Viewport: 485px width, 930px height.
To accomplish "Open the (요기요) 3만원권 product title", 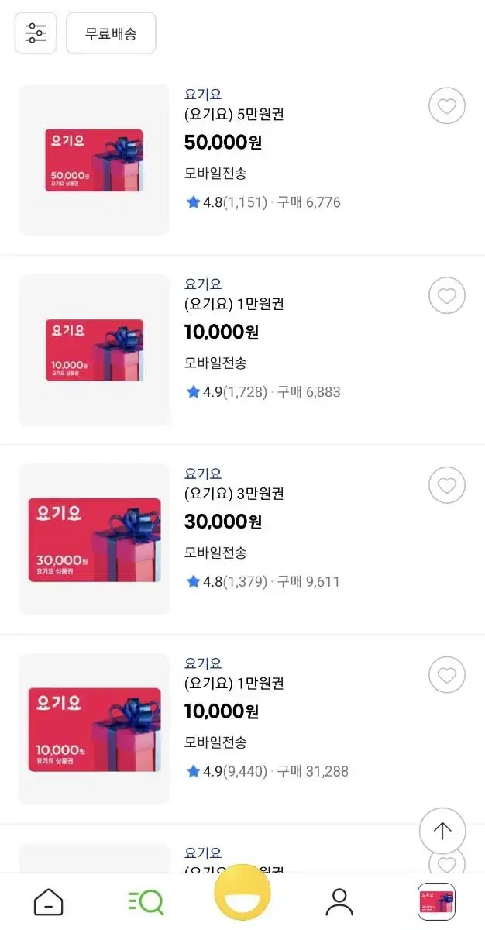I will point(234,494).
